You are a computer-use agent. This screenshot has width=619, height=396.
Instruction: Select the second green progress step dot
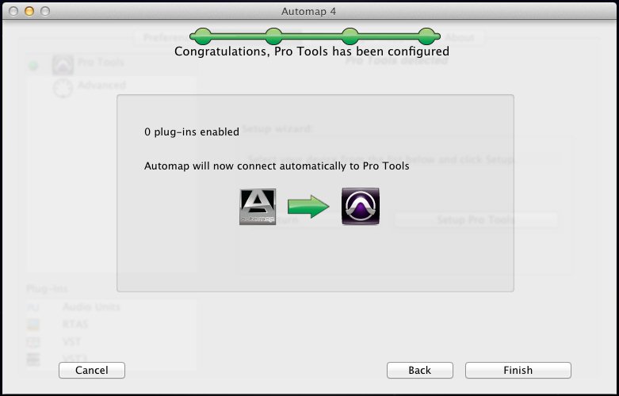pos(273,36)
